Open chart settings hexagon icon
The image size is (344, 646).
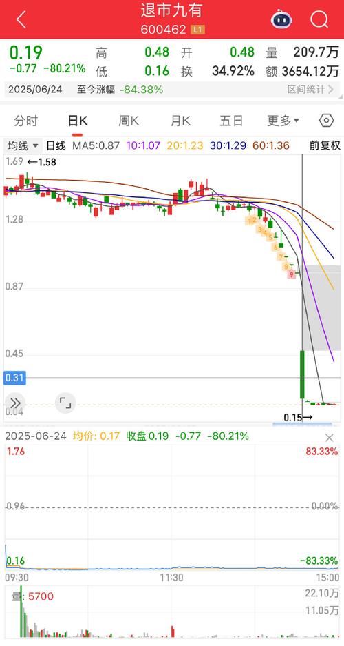tap(326, 121)
